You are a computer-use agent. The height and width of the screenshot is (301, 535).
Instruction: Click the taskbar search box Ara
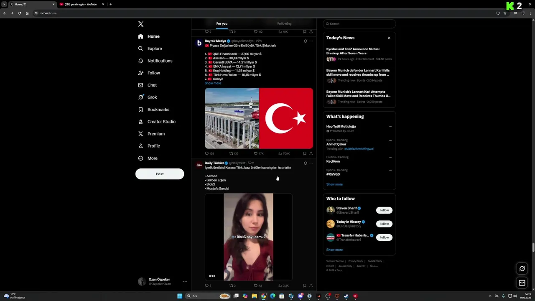[x=208, y=296]
